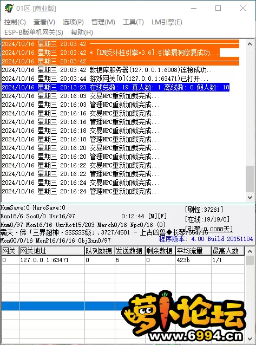Click the HumSave:0 HeroSave:0 status line
256x345 pixels.
pyautogui.click(x=33, y=207)
